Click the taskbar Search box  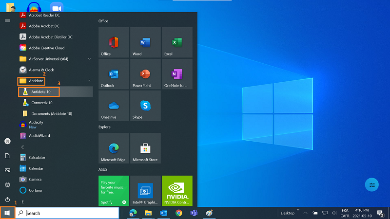[67, 213]
